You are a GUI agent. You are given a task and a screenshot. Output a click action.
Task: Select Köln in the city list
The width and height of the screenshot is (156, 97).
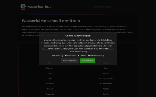click(x=50, y=63)
